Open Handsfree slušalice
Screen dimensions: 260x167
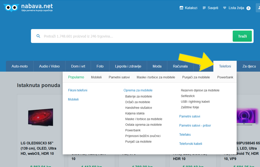click(x=139, y=108)
